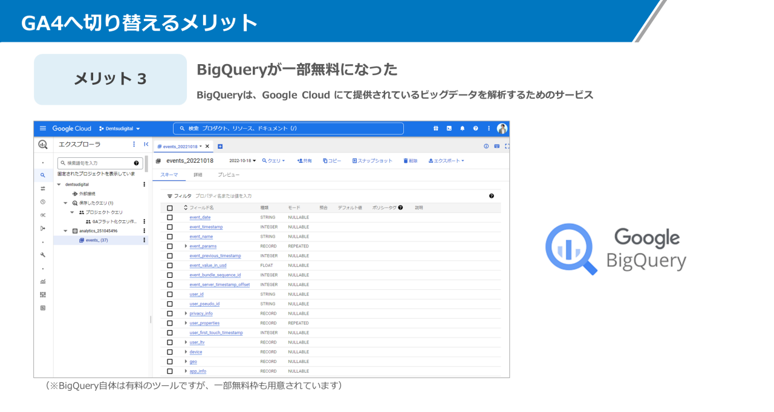
Task: Select the events_20221018 editor tab
Action: [181, 146]
